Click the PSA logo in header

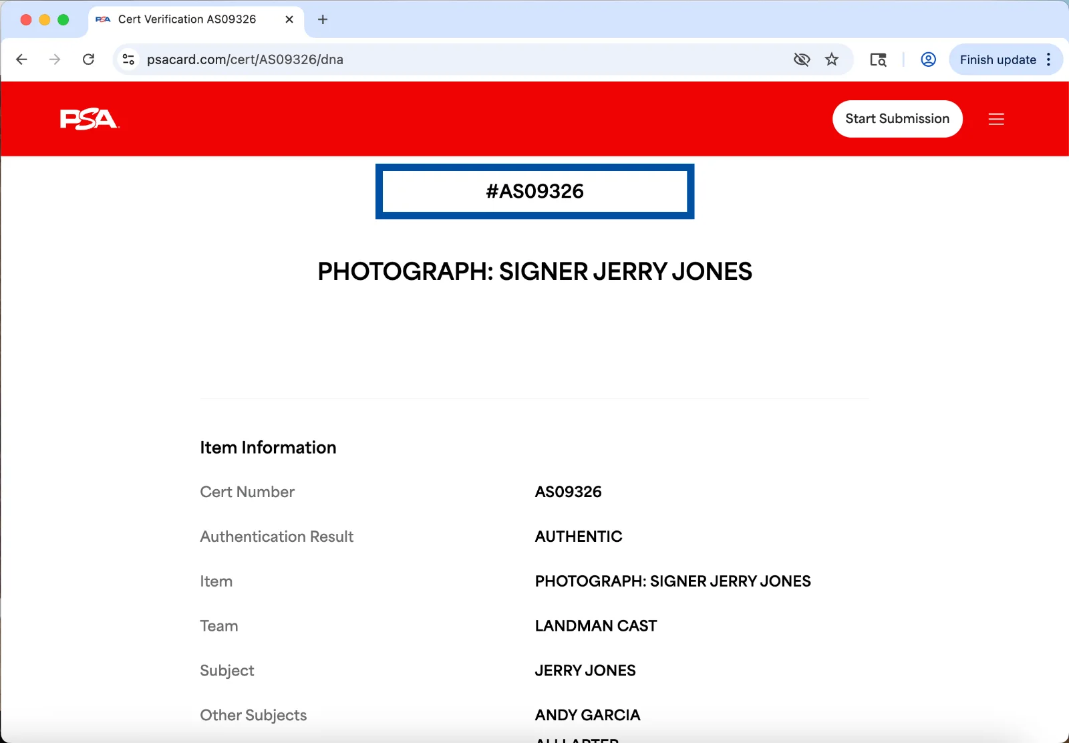(90, 119)
